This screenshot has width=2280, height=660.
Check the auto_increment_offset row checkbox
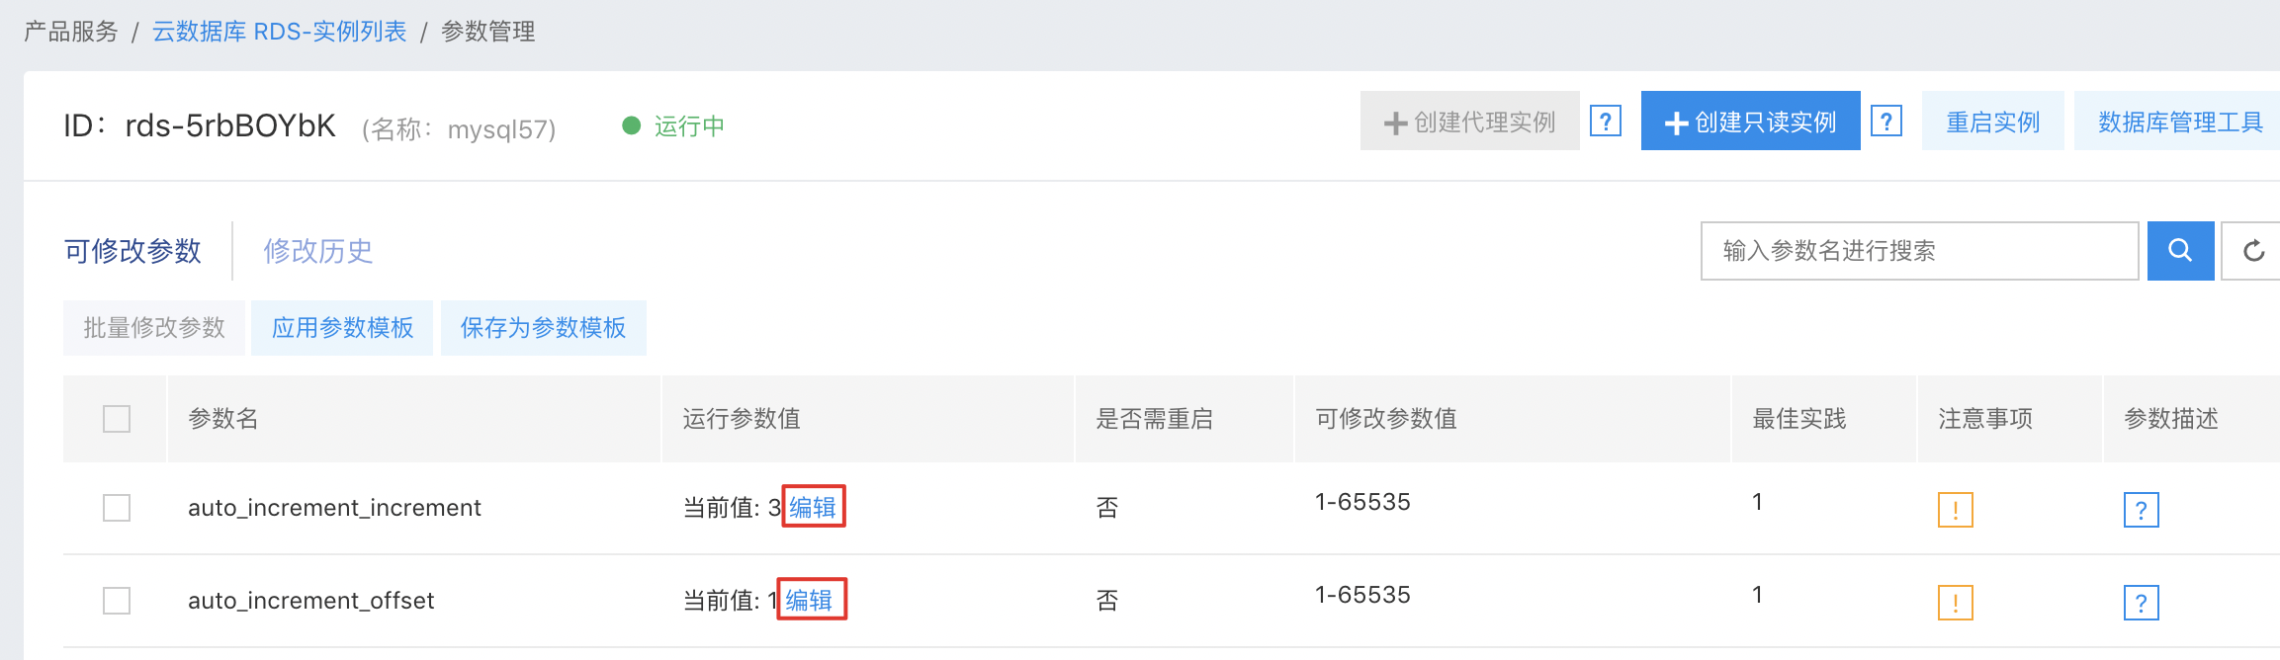117,601
